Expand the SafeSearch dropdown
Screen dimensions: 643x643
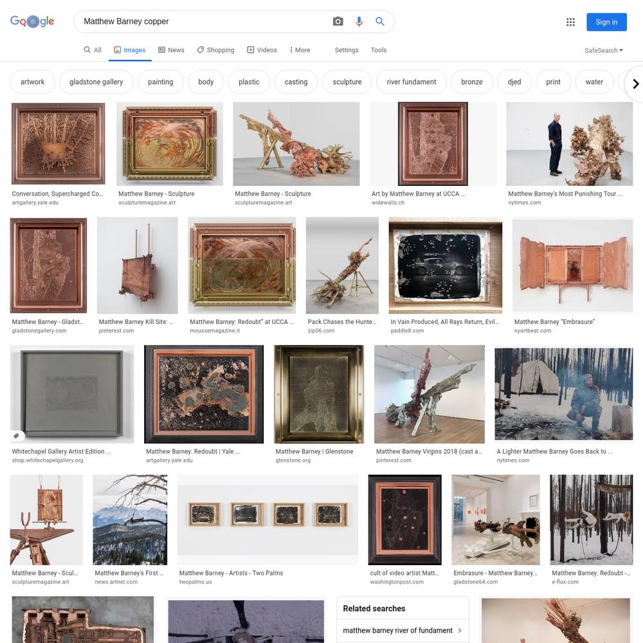tap(604, 50)
